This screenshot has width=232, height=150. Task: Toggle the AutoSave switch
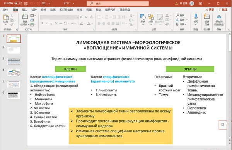click(x=18, y=3)
